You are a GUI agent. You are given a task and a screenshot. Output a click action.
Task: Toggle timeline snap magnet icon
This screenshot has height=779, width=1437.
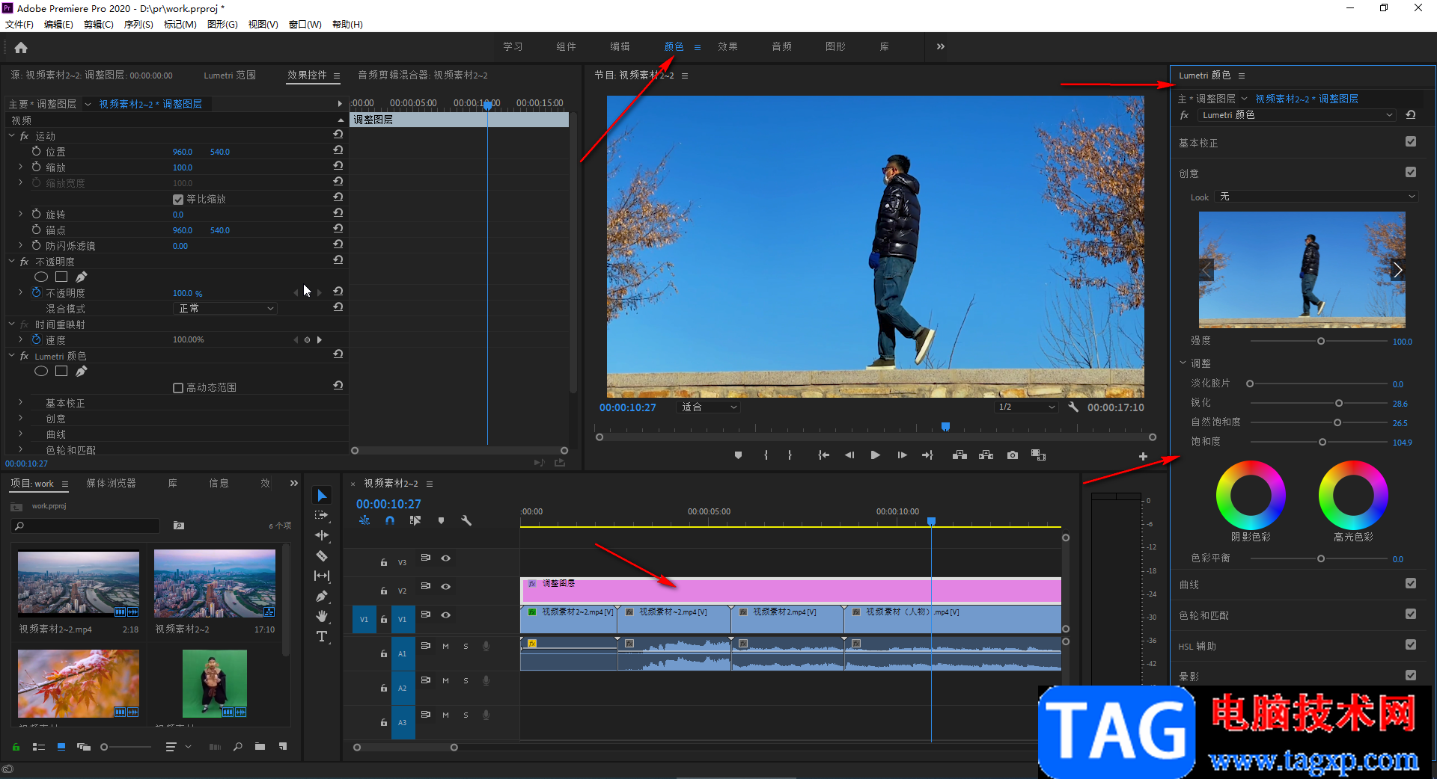390,520
